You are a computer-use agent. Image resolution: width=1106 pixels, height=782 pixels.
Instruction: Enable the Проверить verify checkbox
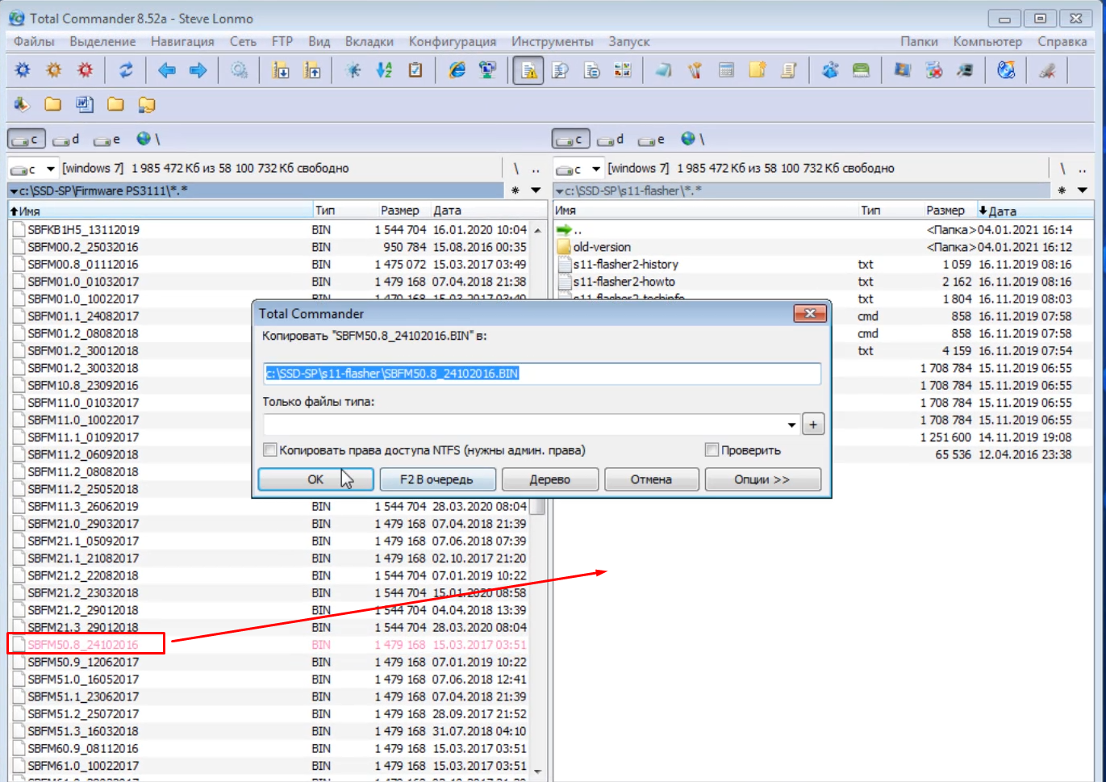pyautogui.click(x=712, y=450)
